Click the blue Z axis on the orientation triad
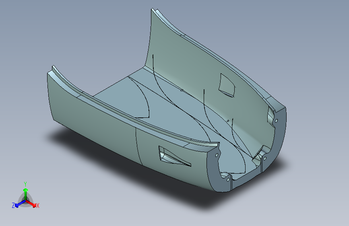 click(20, 204)
